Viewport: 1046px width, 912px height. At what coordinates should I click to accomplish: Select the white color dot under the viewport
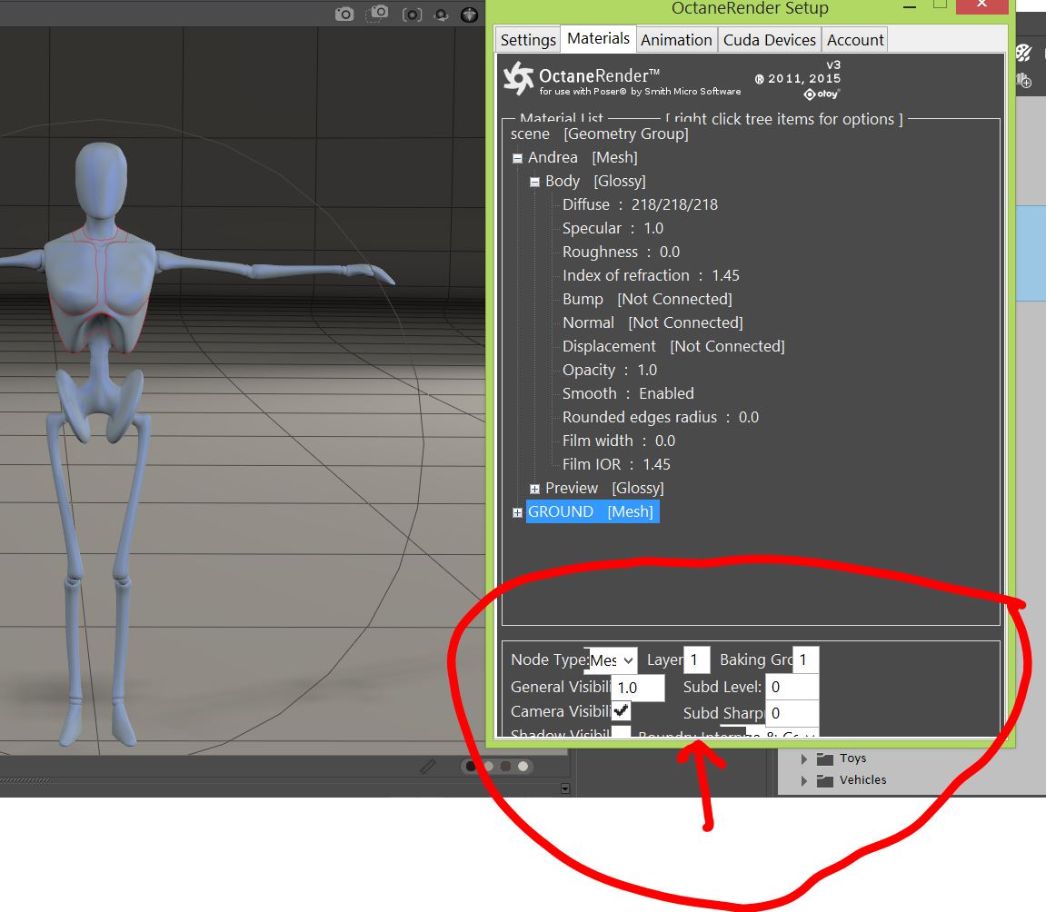[523, 767]
